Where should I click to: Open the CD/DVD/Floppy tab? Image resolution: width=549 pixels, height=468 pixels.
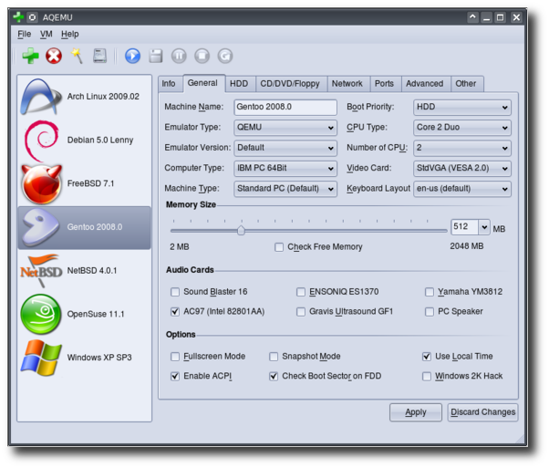290,84
